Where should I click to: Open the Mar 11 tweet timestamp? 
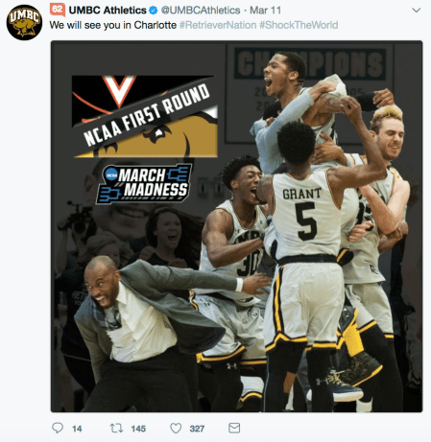(265, 11)
